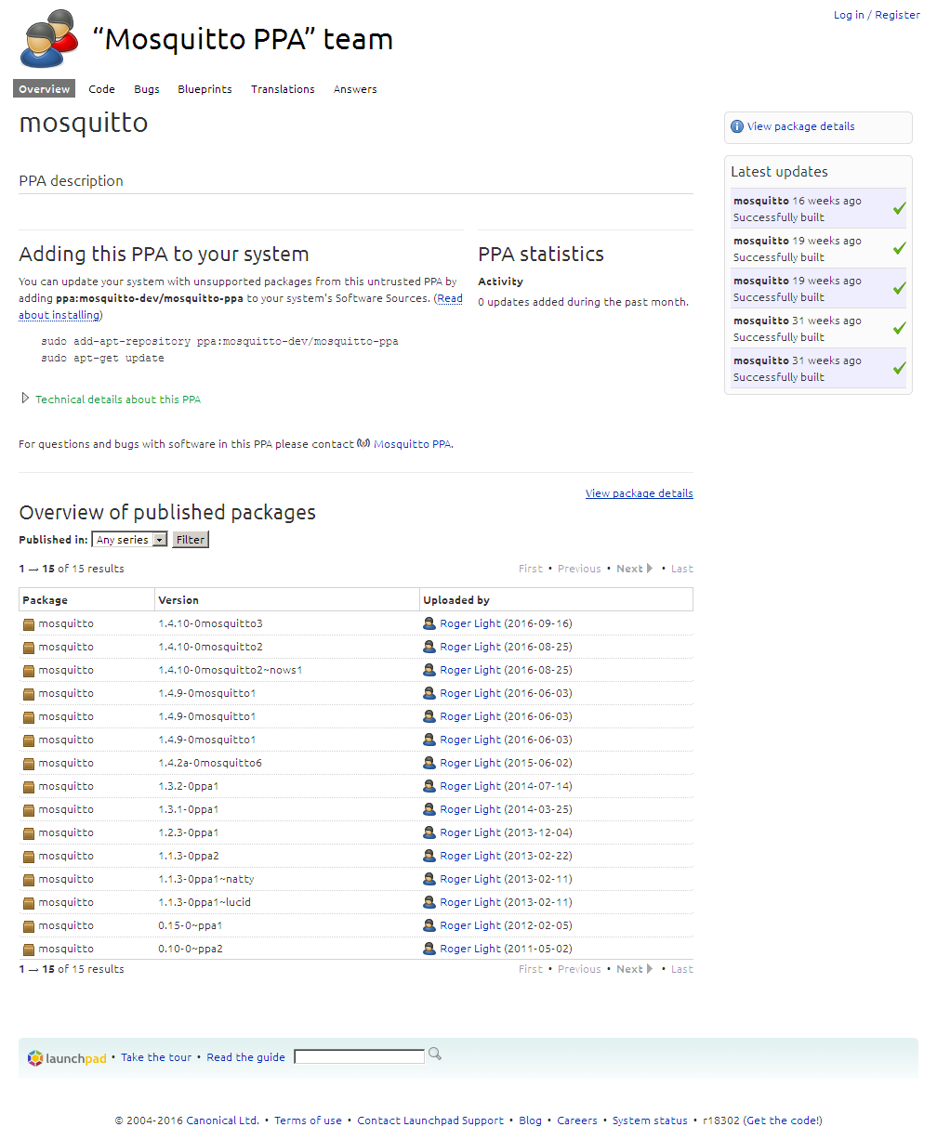
Task: Click the Mosquitto PPA contact link
Action: tap(413, 444)
